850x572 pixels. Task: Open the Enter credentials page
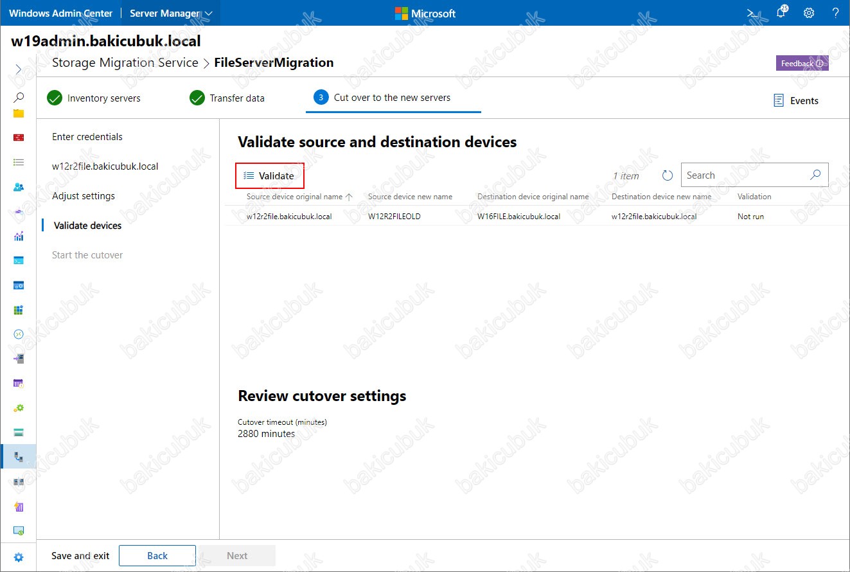pos(87,137)
